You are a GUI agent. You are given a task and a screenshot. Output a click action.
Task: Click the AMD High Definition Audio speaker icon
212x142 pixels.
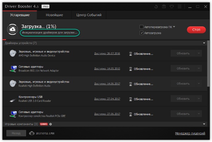tap(13, 53)
